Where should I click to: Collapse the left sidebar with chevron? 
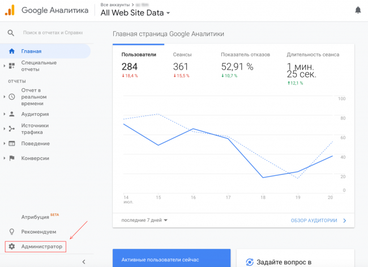pyautogui.click(x=84, y=261)
